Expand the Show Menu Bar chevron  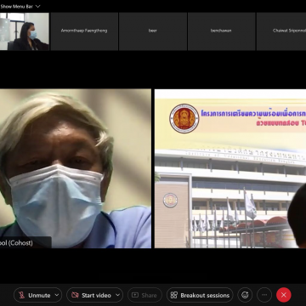pos(38,6)
